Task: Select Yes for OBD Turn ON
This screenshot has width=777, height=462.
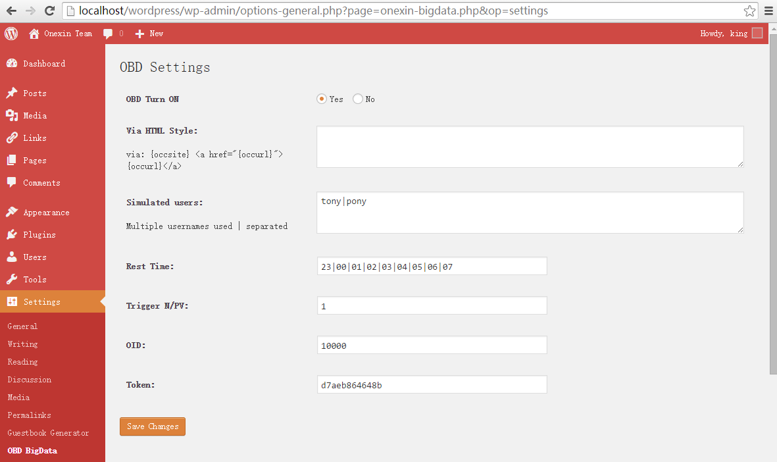Action: click(322, 99)
